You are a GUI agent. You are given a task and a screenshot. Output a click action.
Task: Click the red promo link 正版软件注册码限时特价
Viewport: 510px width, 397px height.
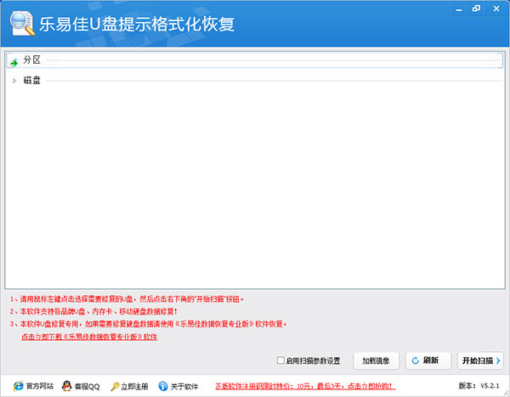point(305,386)
